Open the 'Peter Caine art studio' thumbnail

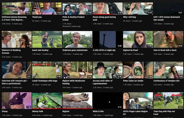tap(138, 70)
